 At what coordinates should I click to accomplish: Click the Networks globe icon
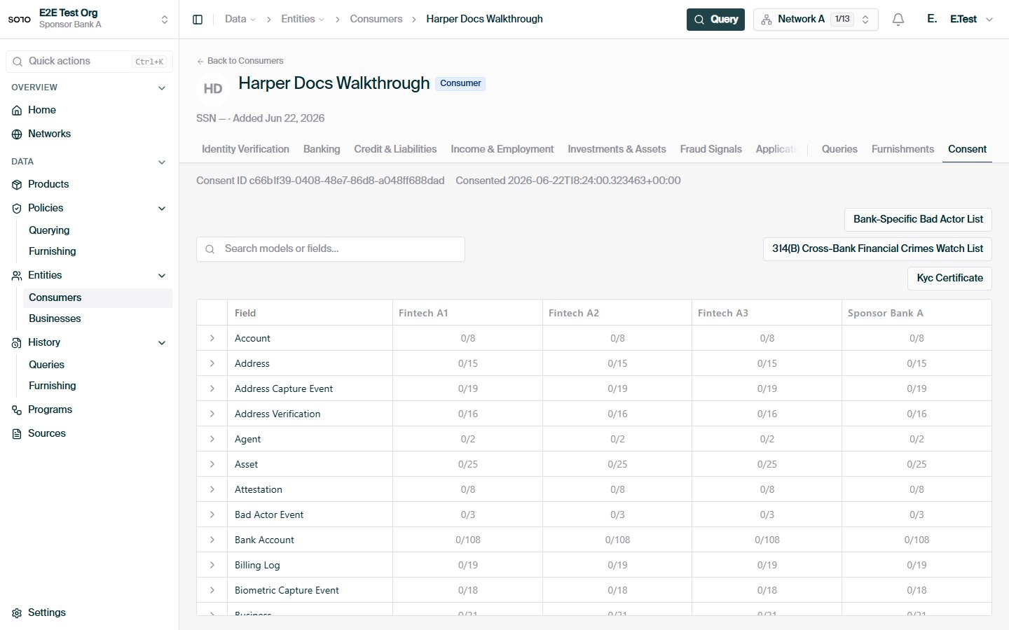coord(17,134)
